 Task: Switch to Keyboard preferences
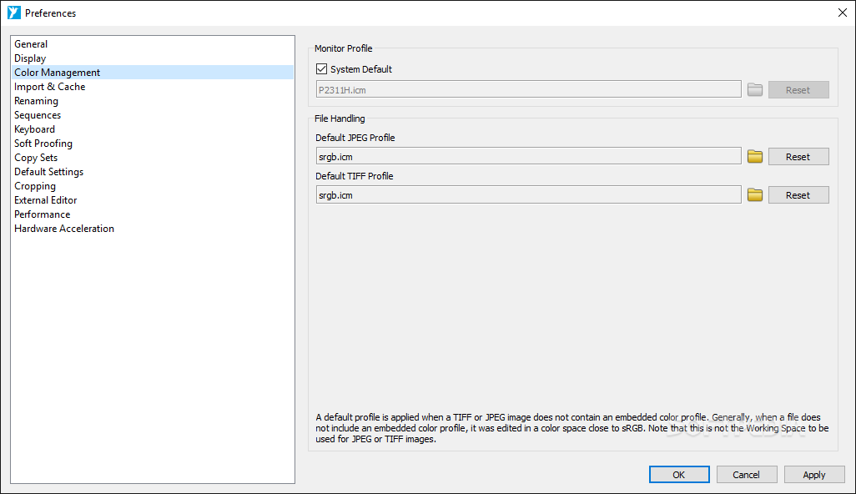click(153, 129)
